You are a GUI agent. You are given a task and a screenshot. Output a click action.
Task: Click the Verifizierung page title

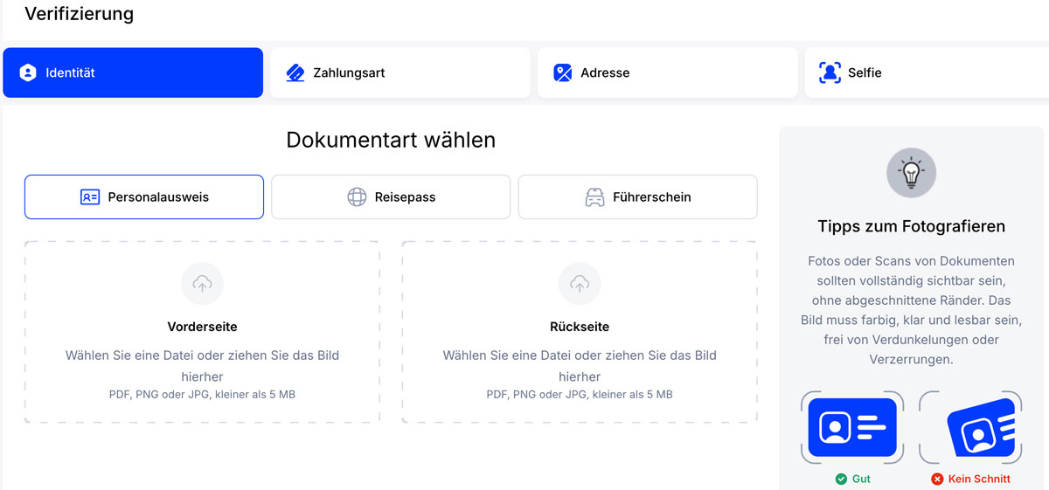coord(80,14)
